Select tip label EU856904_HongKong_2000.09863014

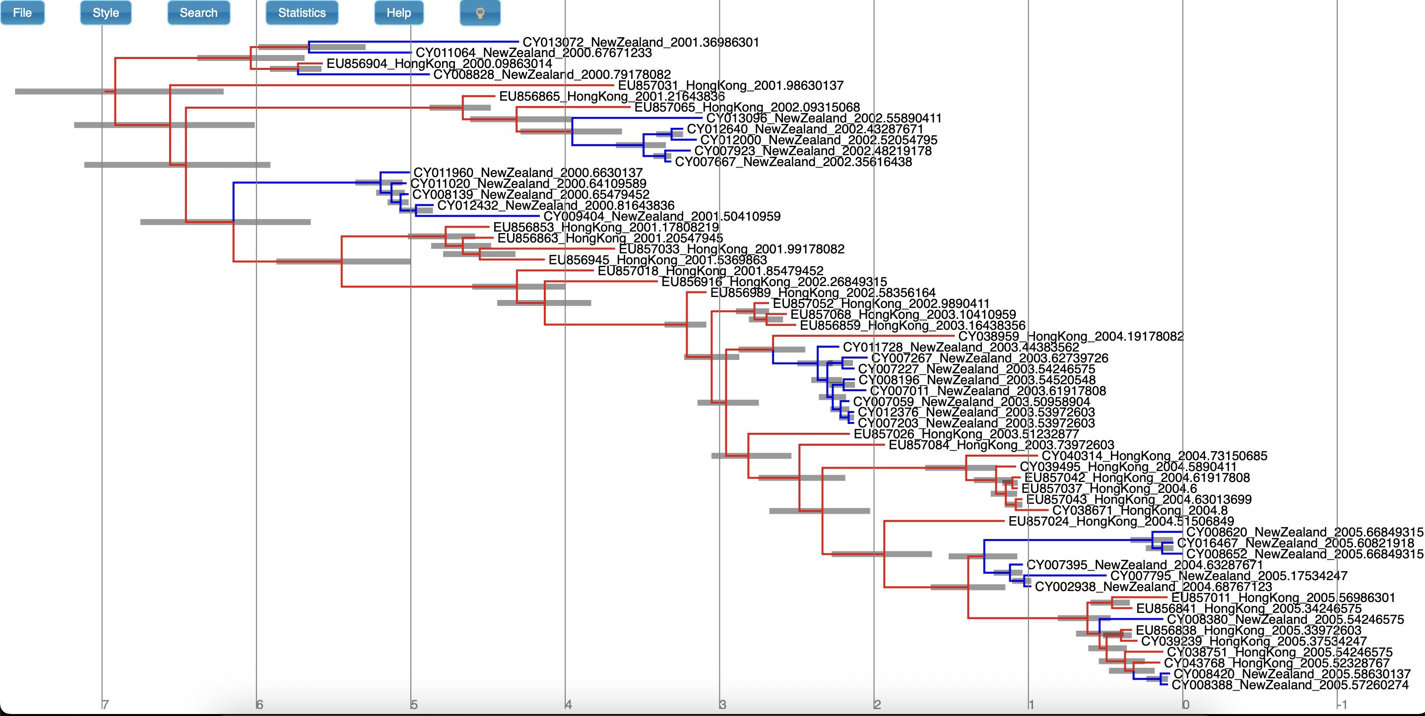[439, 63]
